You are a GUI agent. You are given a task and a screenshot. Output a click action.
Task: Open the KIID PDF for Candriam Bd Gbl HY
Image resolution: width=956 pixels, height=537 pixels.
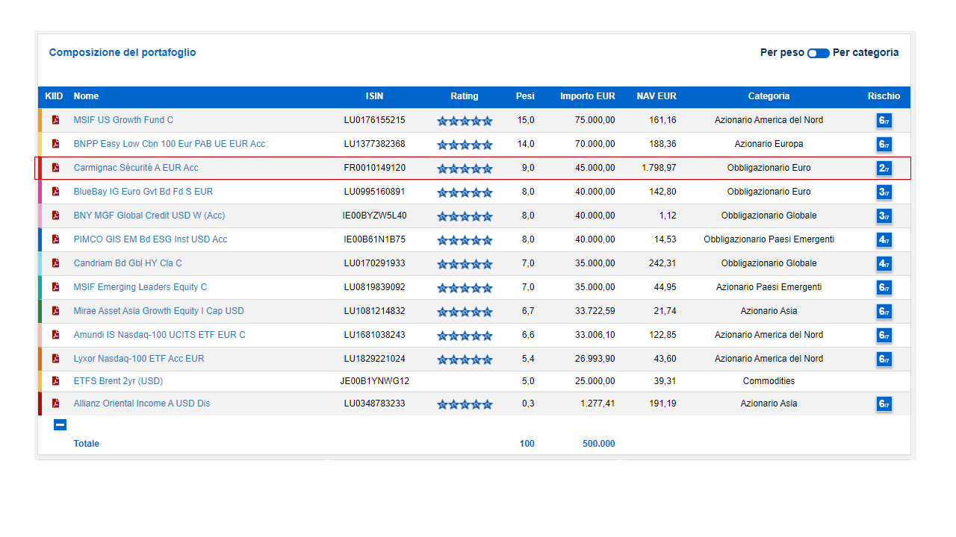(55, 263)
